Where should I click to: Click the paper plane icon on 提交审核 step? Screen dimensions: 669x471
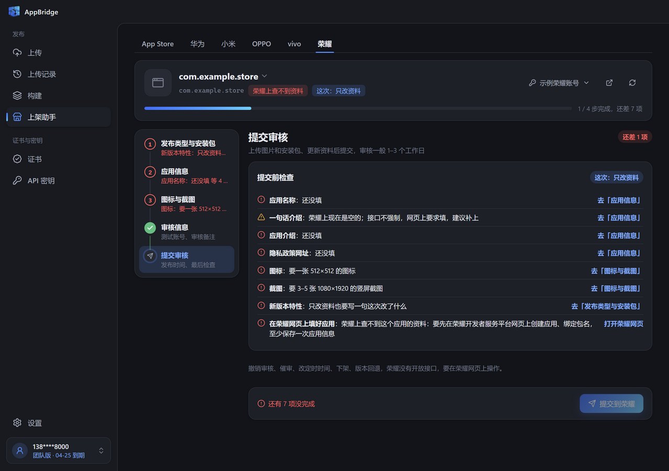click(150, 256)
